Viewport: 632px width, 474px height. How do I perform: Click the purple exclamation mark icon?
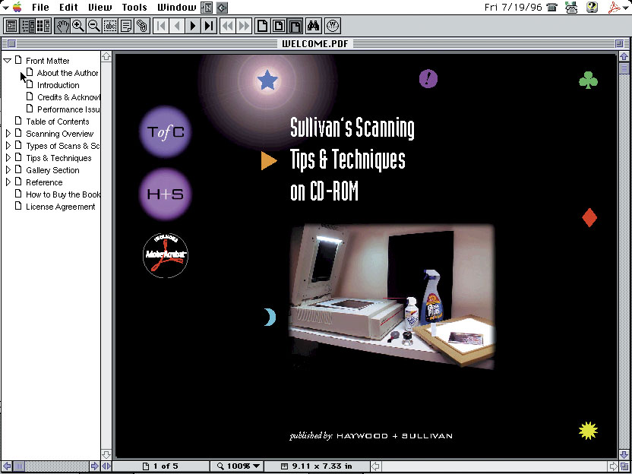(x=428, y=78)
